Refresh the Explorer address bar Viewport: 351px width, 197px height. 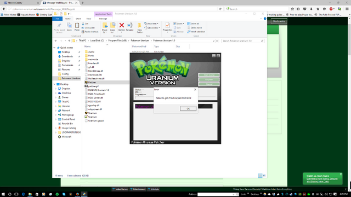[x=217, y=41]
